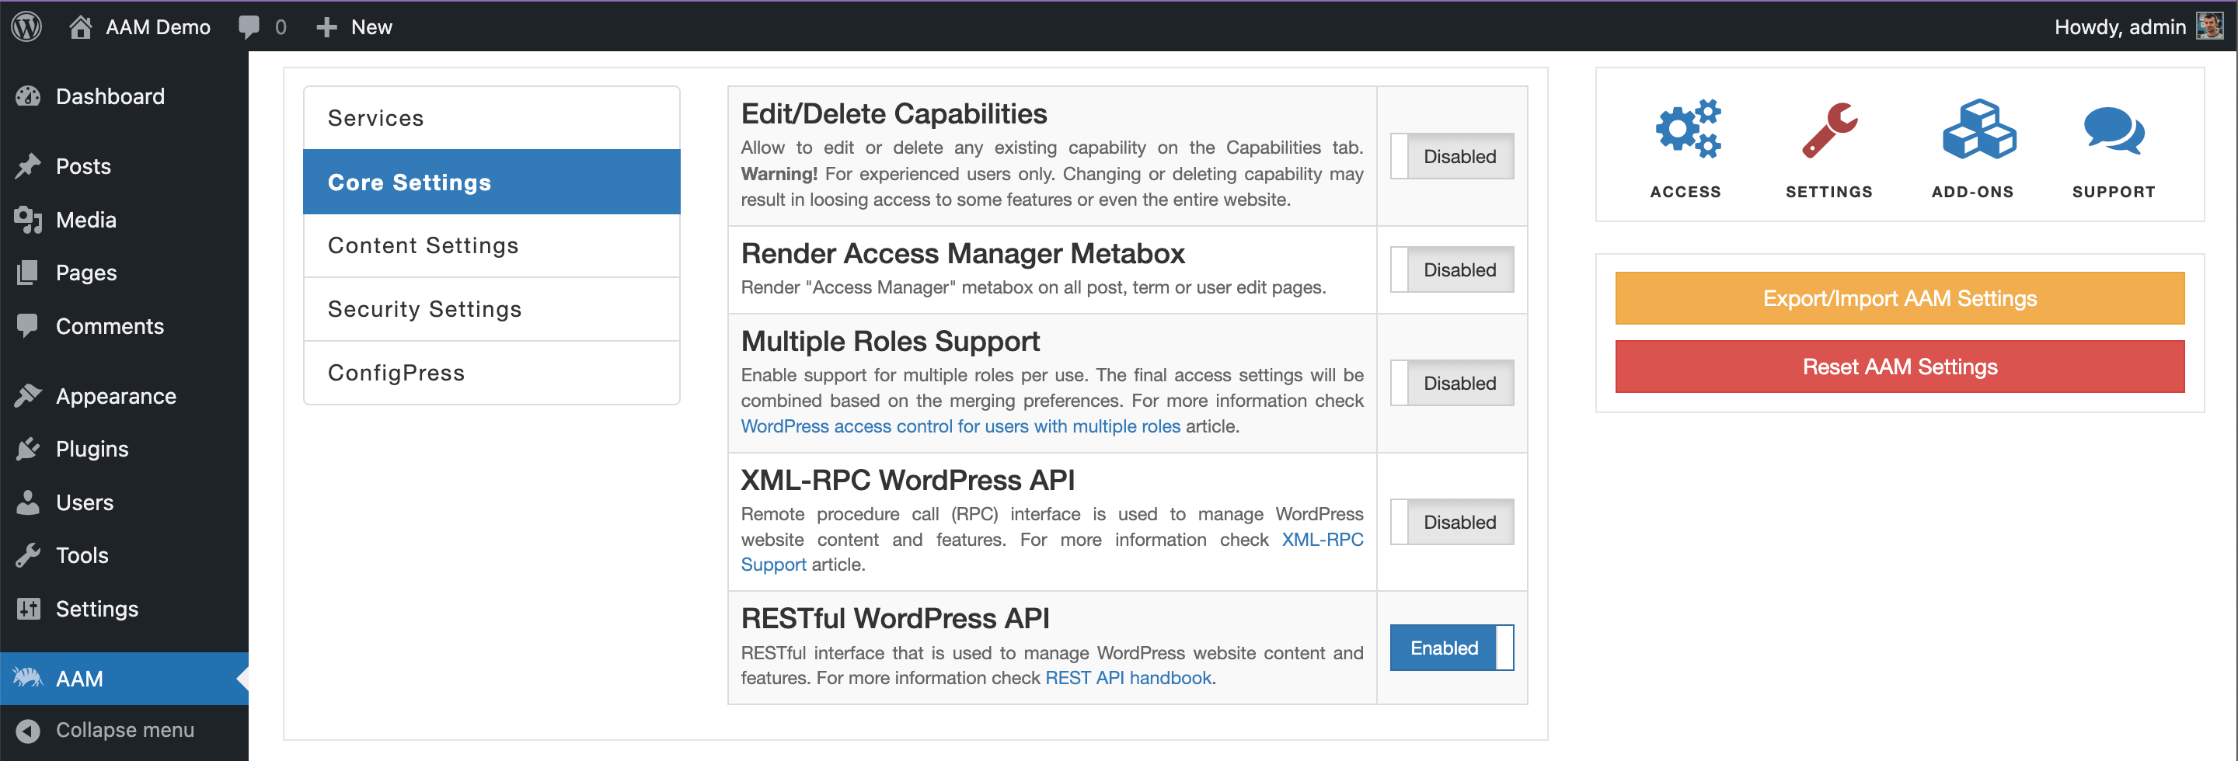Image resolution: width=2238 pixels, height=761 pixels.
Task: Open the ConfigPress tab
Action: pos(492,372)
